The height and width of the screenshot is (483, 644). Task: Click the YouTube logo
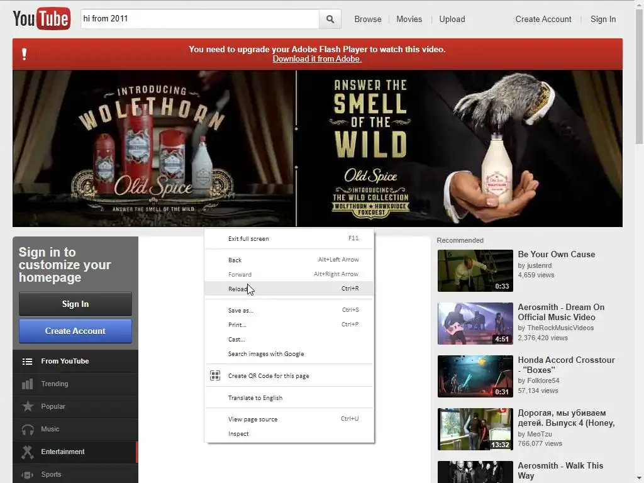coord(42,18)
